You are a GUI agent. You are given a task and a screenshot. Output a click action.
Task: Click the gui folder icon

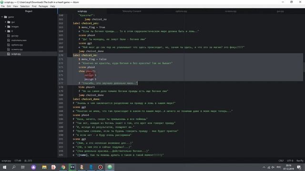9,22
